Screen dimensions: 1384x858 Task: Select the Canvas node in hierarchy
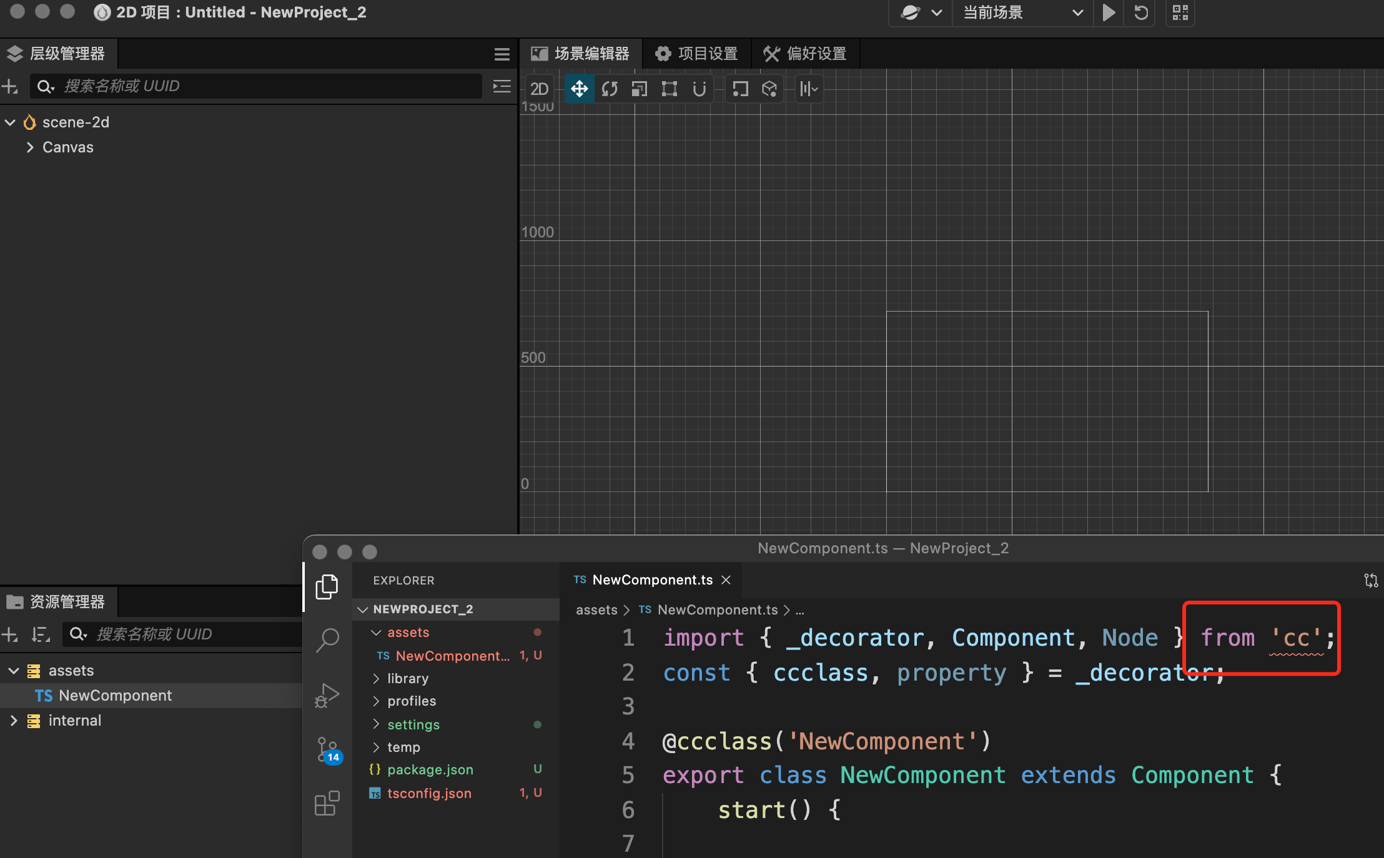(68, 147)
